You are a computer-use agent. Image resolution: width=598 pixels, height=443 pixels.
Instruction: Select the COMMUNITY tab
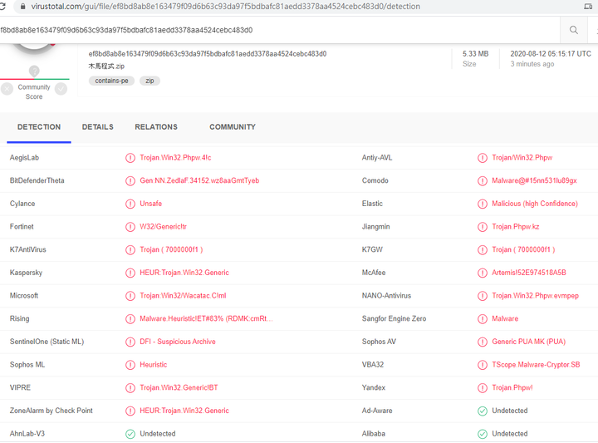click(x=233, y=127)
